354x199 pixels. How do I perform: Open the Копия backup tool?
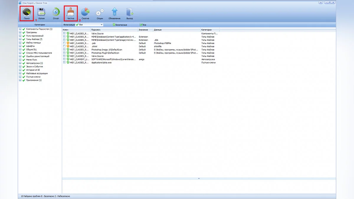(41, 12)
